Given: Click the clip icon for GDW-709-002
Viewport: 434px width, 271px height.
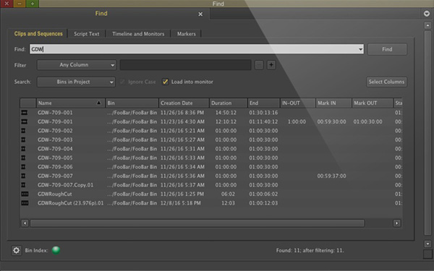Looking at the screenshot, I should click(x=24, y=131).
